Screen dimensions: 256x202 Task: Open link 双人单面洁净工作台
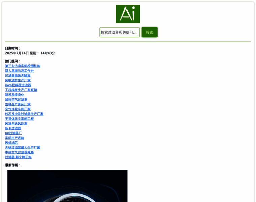[x=19, y=71]
